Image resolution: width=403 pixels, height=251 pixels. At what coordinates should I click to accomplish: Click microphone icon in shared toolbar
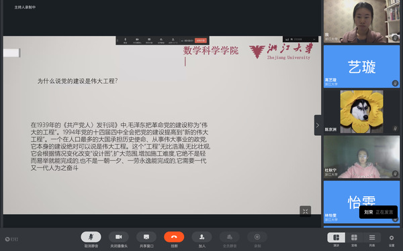coord(125,39)
